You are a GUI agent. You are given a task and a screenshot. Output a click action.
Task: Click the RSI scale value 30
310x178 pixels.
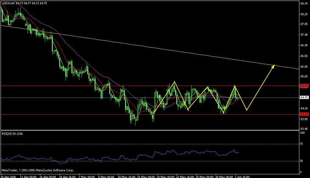point(301,161)
